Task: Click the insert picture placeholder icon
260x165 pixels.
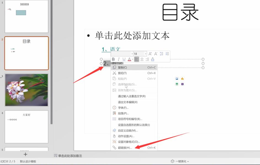Action: point(177,79)
